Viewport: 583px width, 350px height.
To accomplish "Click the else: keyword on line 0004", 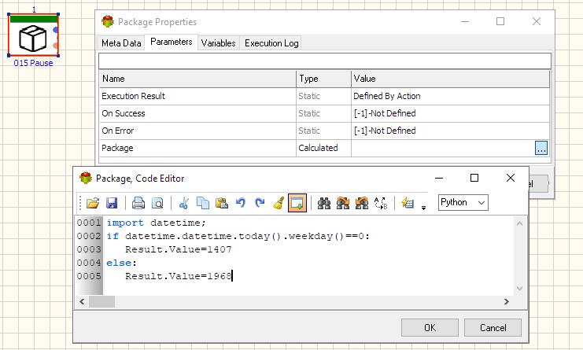I will pos(121,263).
